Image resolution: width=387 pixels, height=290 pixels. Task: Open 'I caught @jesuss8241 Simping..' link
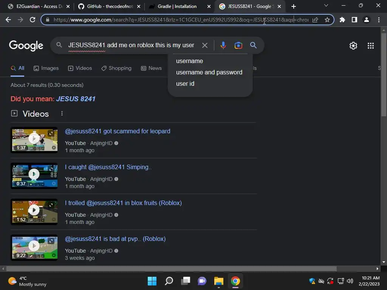pos(108,167)
